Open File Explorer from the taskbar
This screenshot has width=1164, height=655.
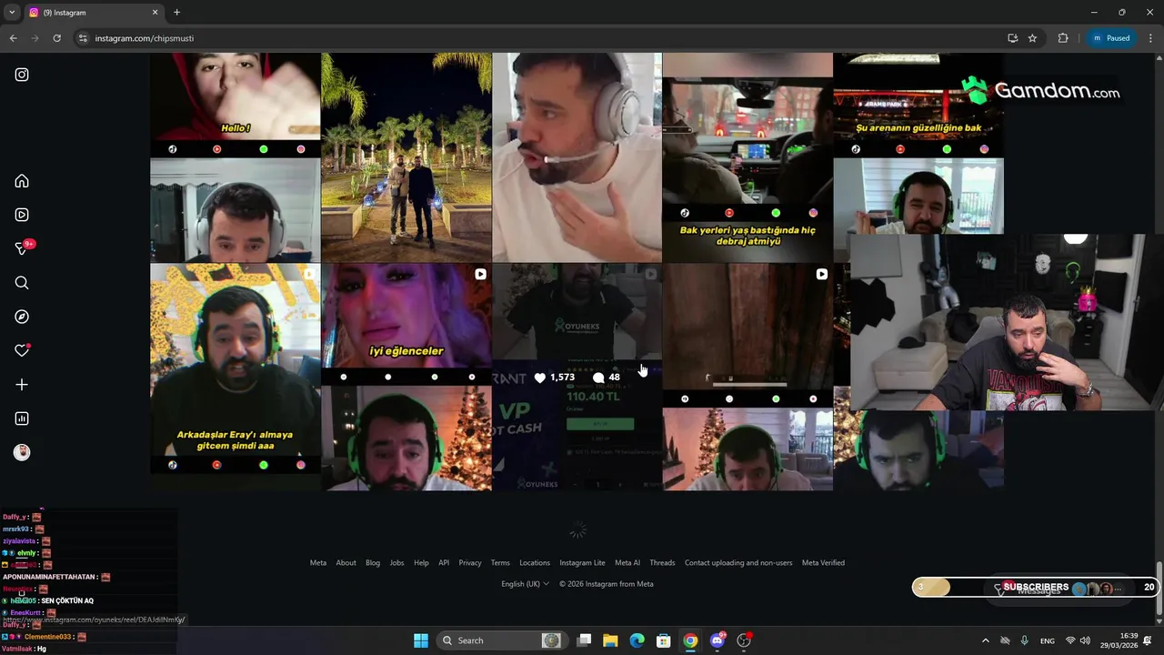pyautogui.click(x=610, y=640)
